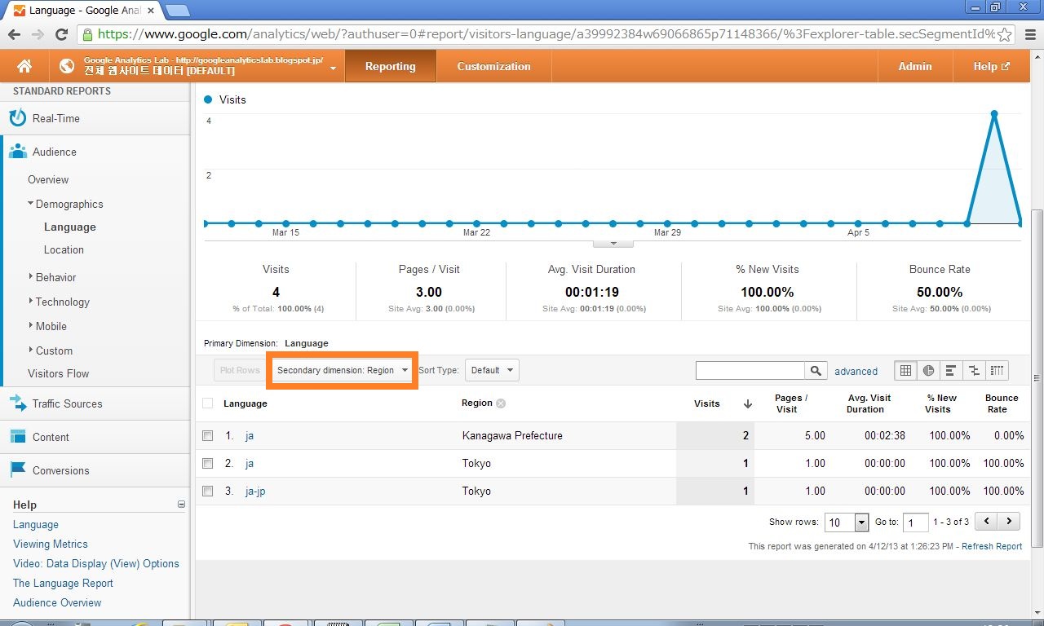The height and width of the screenshot is (626, 1044).
Task: Click the peak data point on chart
Action: pyautogui.click(x=994, y=114)
